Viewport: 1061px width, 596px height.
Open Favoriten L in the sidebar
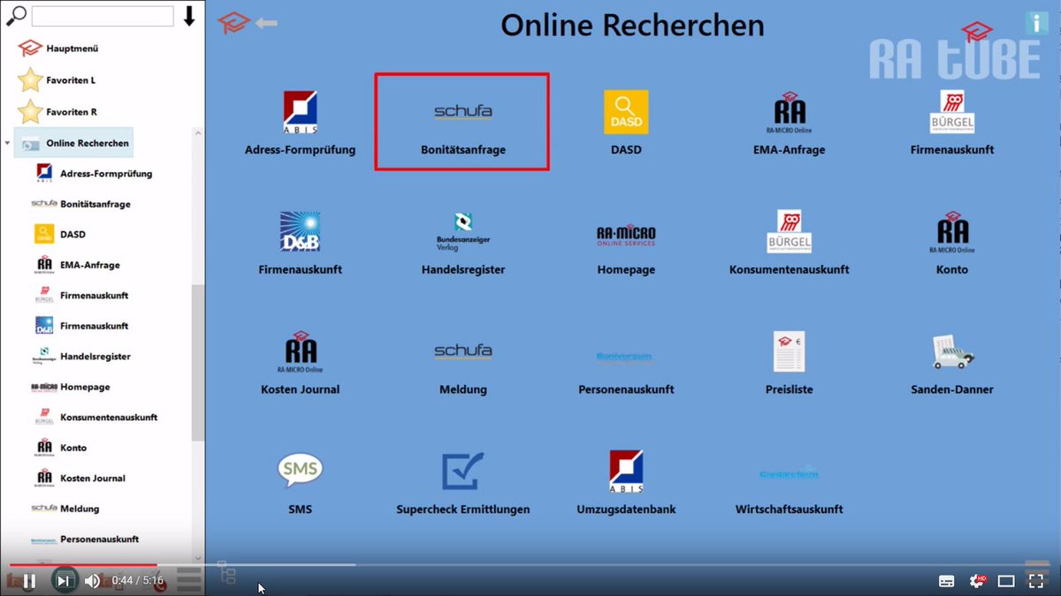pyautogui.click(x=57, y=80)
